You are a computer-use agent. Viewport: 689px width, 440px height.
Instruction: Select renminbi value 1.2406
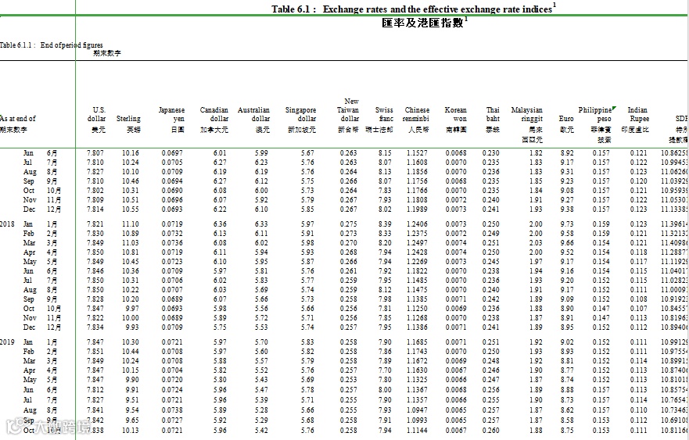pyautogui.click(x=417, y=224)
